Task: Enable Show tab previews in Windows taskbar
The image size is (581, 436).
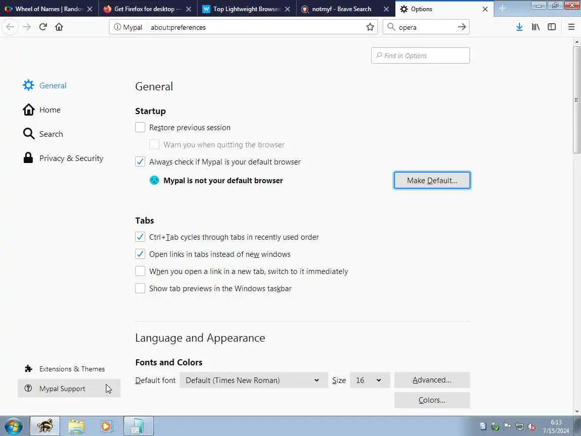Action: pos(140,288)
